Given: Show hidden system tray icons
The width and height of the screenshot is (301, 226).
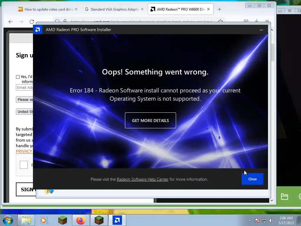Looking at the screenshot, I should (250, 220).
